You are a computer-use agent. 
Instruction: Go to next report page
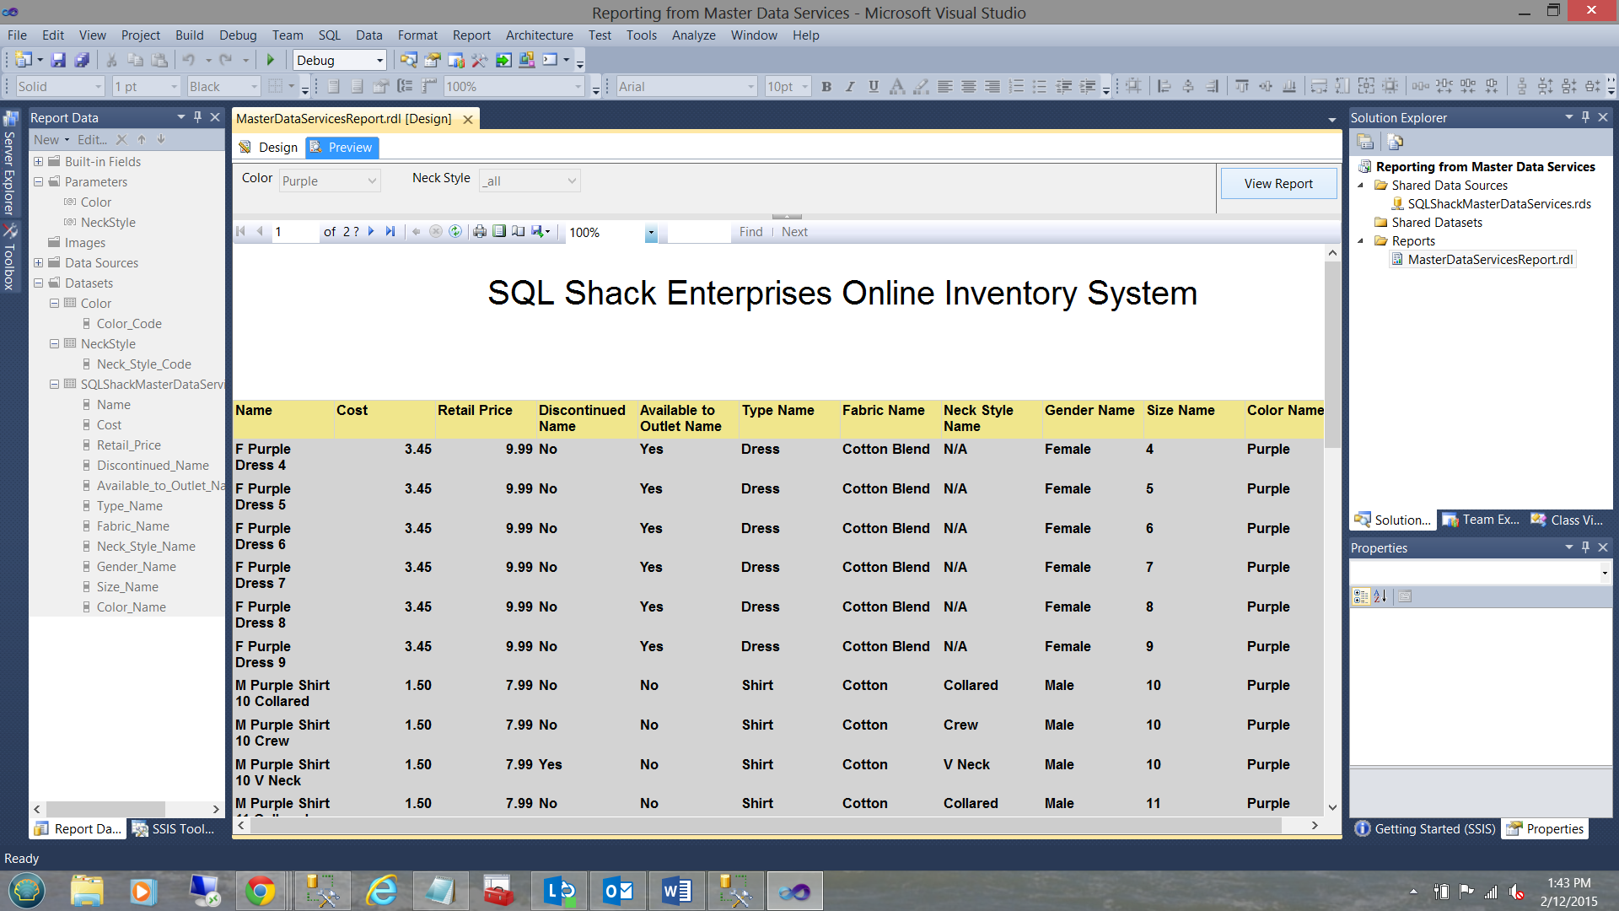pyautogui.click(x=371, y=232)
